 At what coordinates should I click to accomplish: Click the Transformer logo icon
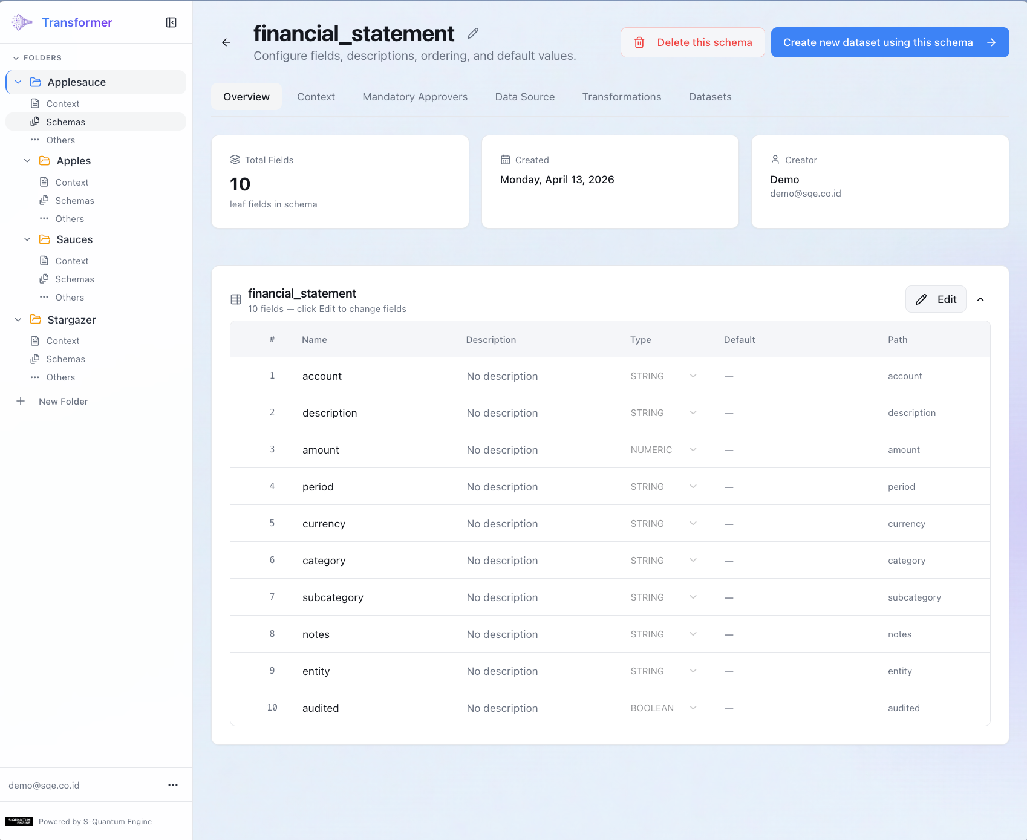pyautogui.click(x=22, y=22)
